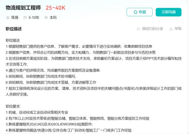Click the 收藏 favorite button text
Image resolution: width=189 pixels, height=134 pixels.
point(142,12)
